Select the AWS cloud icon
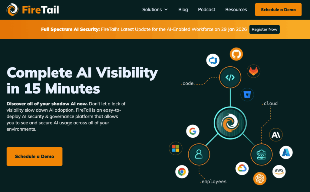This screenshot has height=192, width=310. click(x=279, y=171)
